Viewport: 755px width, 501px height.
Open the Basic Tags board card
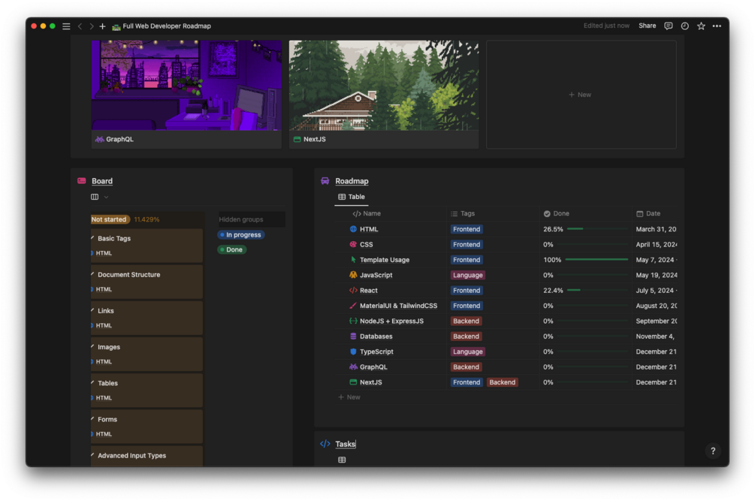pos(146,246)
